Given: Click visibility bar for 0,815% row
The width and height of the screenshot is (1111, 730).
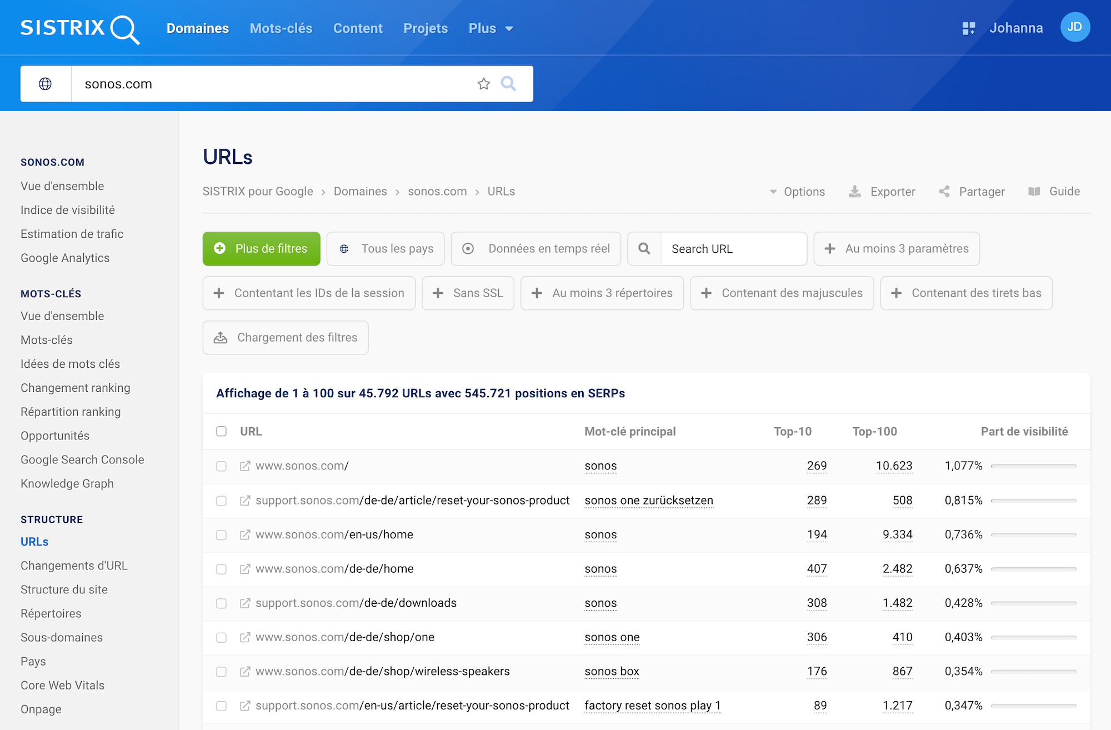Looking at the screenshot, I should click(1034, 501).
